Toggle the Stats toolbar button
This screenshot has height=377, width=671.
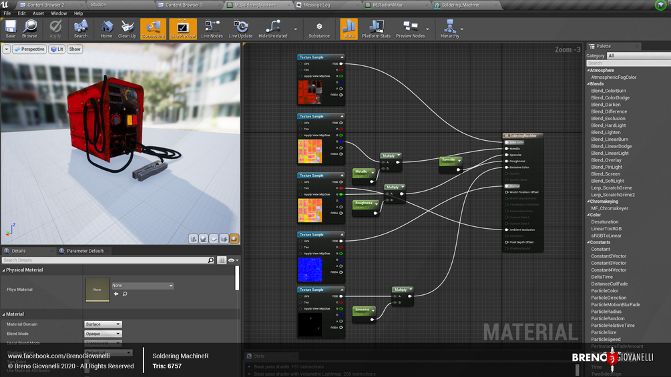point(349,29)
